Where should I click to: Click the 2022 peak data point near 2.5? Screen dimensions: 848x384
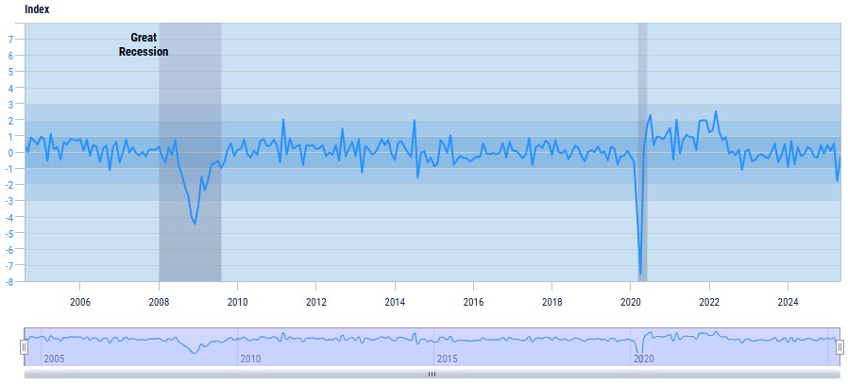pos(716,111)
